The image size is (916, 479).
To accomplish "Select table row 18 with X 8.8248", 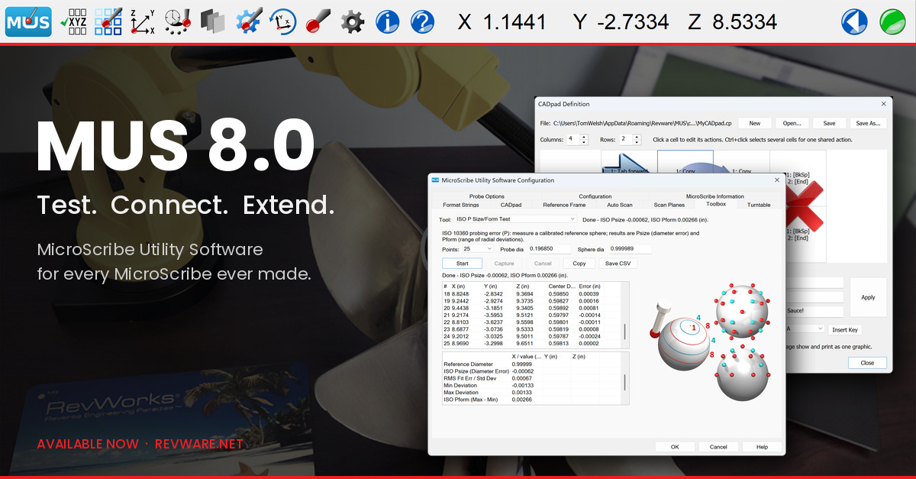I will click(x=532, y=293).
